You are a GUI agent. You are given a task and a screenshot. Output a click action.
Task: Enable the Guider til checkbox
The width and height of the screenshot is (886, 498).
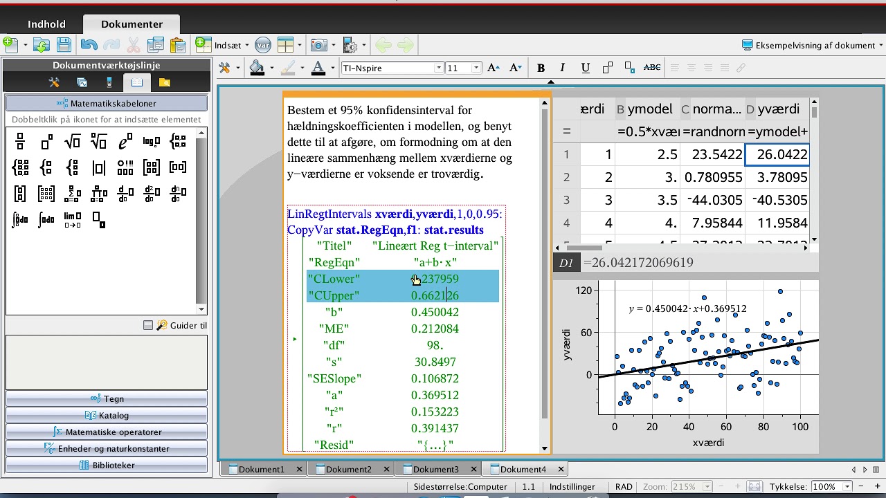point(147,325)
